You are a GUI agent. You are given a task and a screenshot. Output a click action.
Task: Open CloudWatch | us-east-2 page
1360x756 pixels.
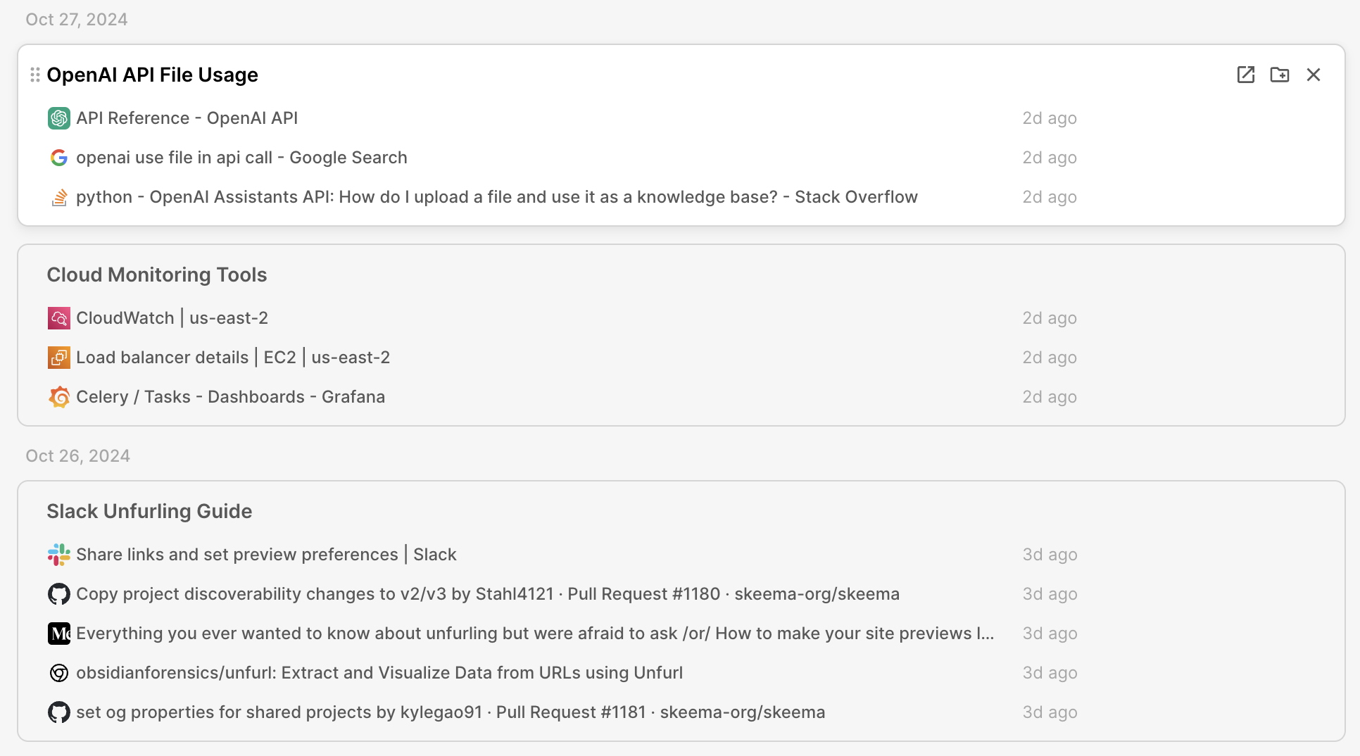(x=172, y=318)
